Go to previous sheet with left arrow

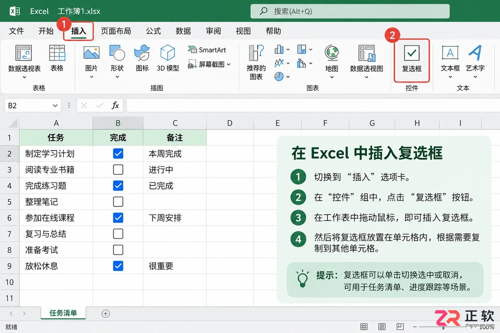[11, 314]
